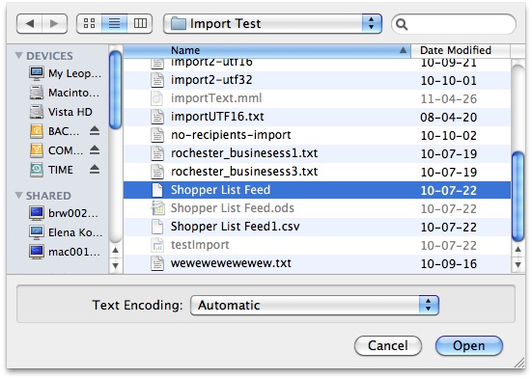The height and width of the screenshot is (379, 532).
Task: Switch to column view
Action: (140, 24)
